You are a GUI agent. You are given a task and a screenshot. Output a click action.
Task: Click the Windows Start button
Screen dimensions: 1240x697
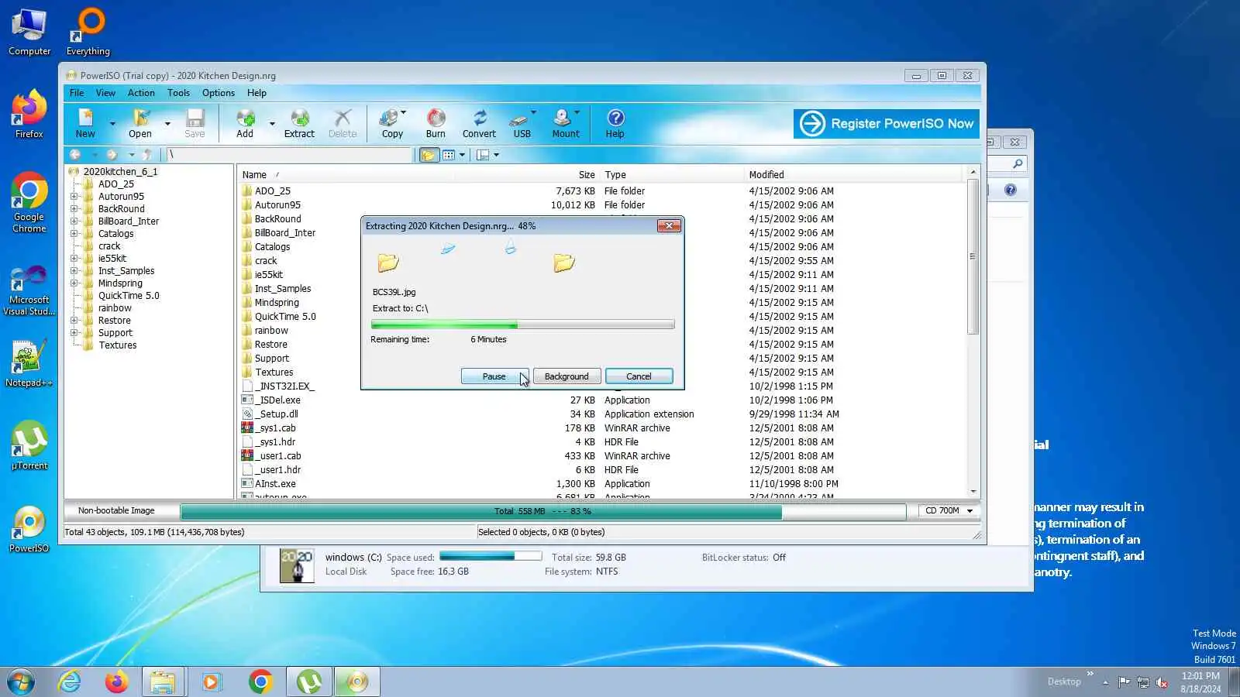pos(21,682)
